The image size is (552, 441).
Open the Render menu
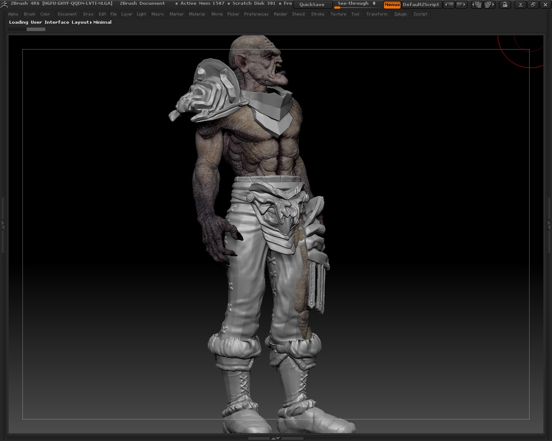point(280,14)
